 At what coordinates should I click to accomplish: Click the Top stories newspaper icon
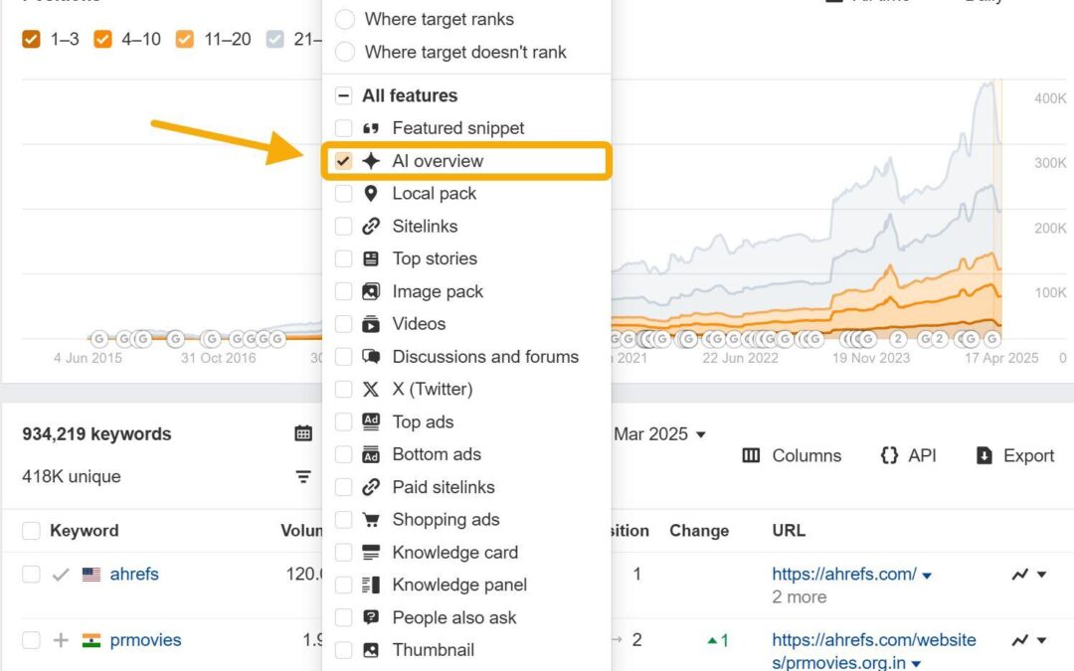tap(371, 258)
